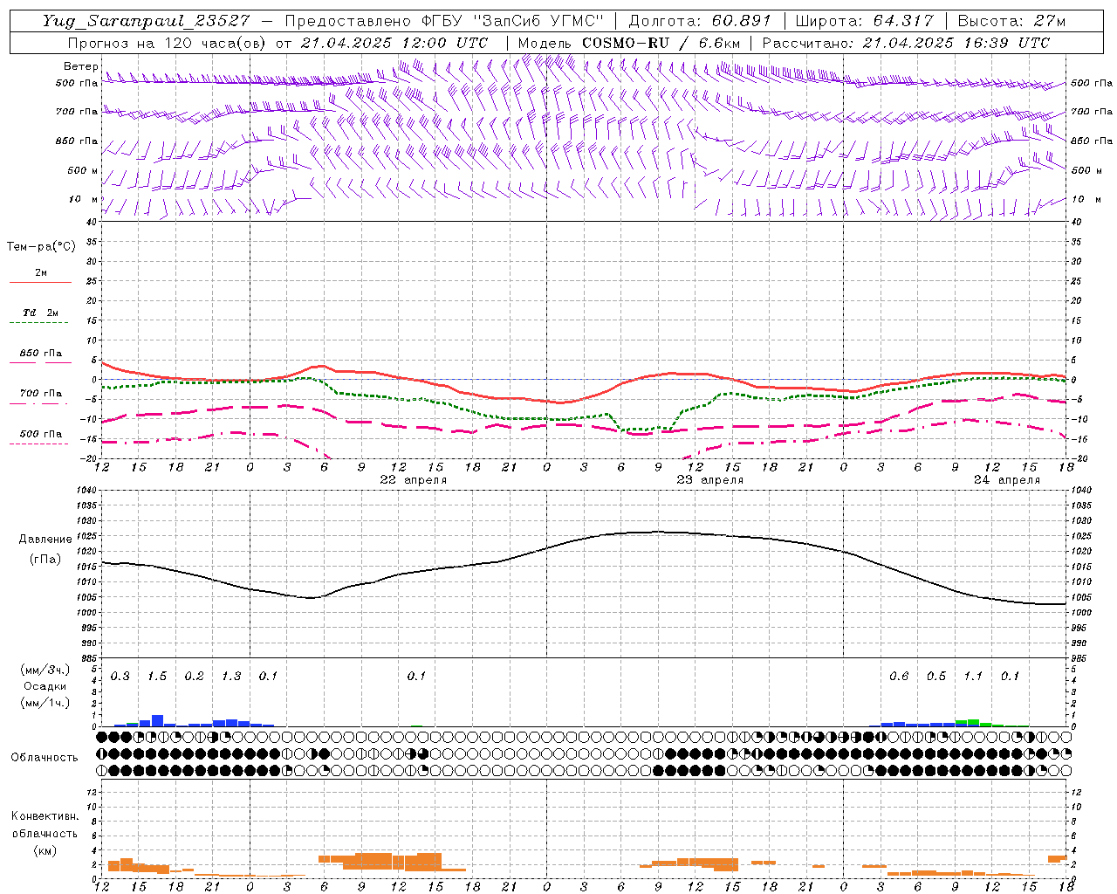Click the Тем-ра(°C) axis title
This screenshot has width=1117, height=894.
coord(41,247)
